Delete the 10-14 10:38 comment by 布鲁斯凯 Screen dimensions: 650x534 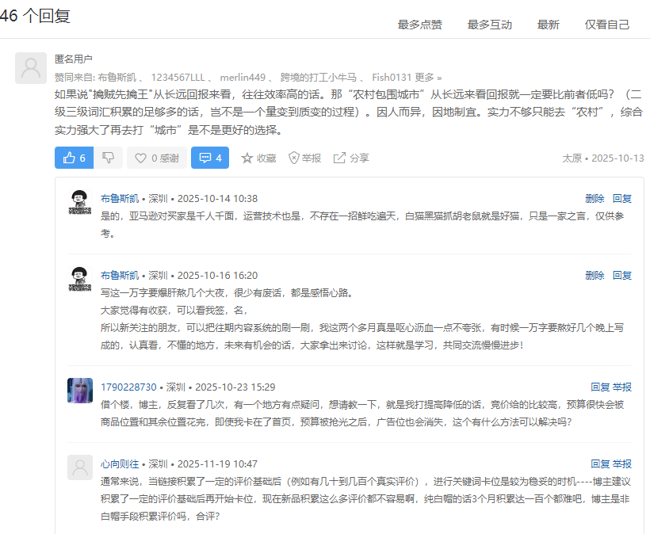click(595, 198)
